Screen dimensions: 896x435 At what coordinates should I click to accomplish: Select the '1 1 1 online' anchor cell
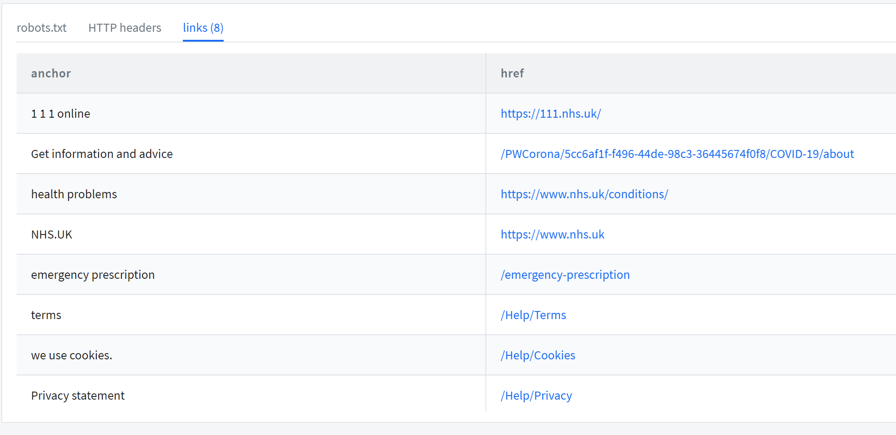click(x=60, y=113)
